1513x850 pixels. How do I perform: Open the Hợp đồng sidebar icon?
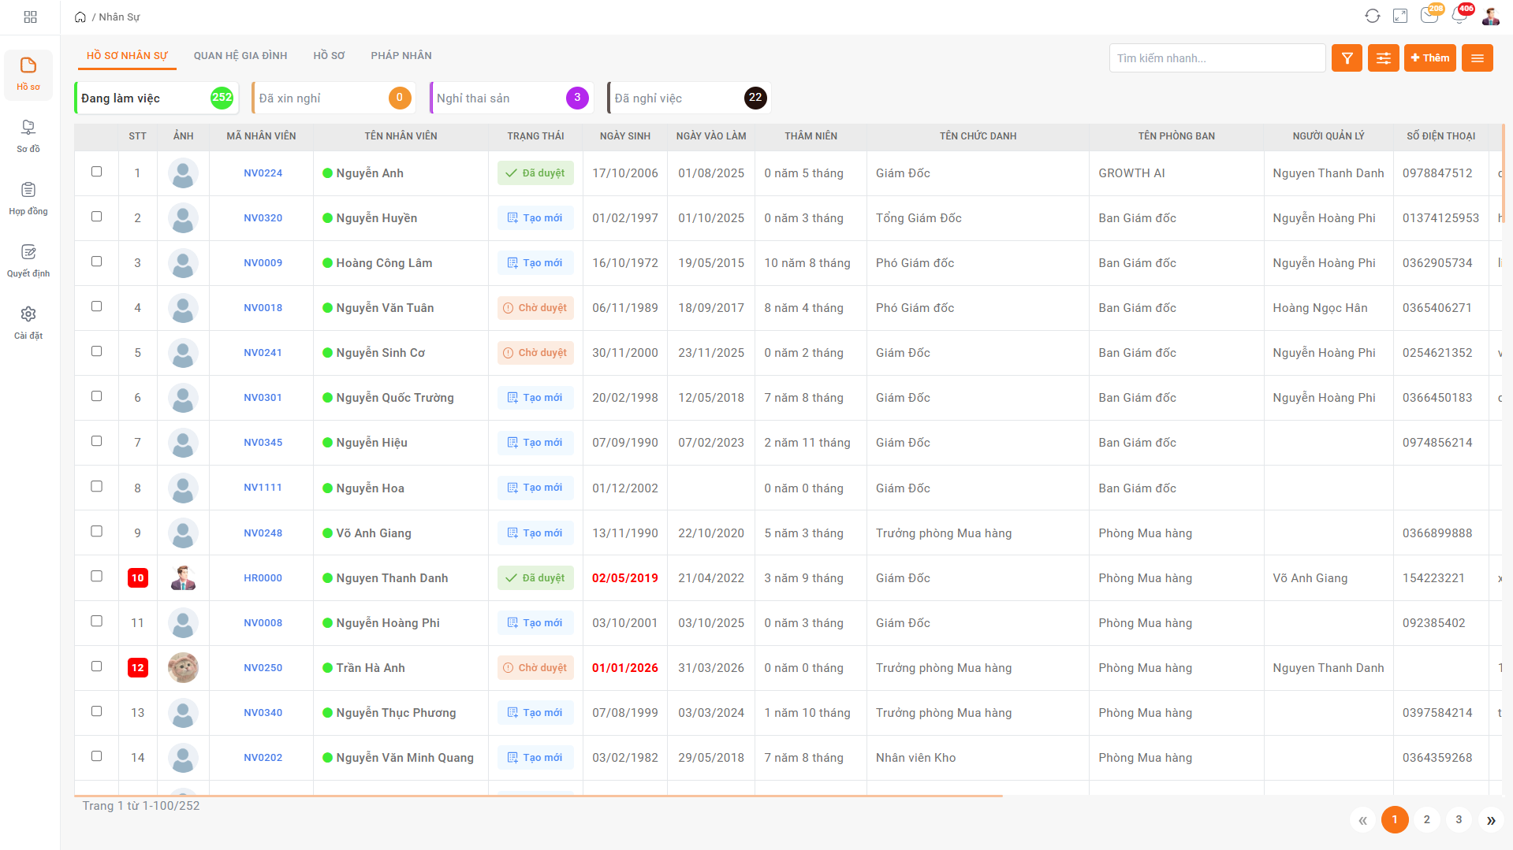point(28,197)
